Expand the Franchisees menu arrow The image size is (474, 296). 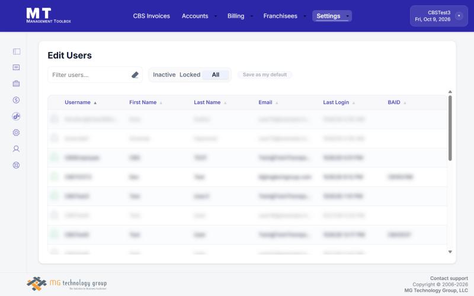(305, 16)
